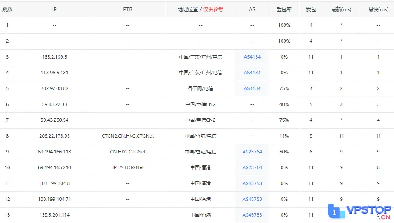Click the 11% packet loss value
Screen dimensions: 394x223
tap(284, 136)
